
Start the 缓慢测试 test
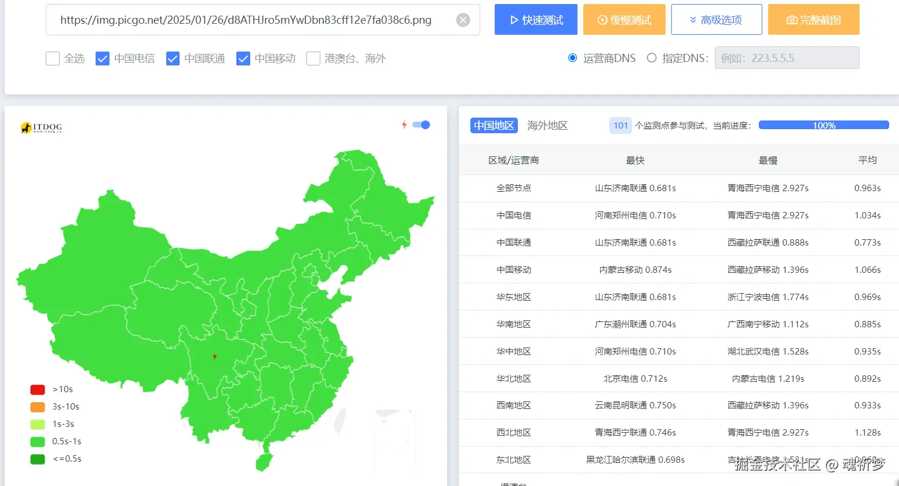point(624,20)
